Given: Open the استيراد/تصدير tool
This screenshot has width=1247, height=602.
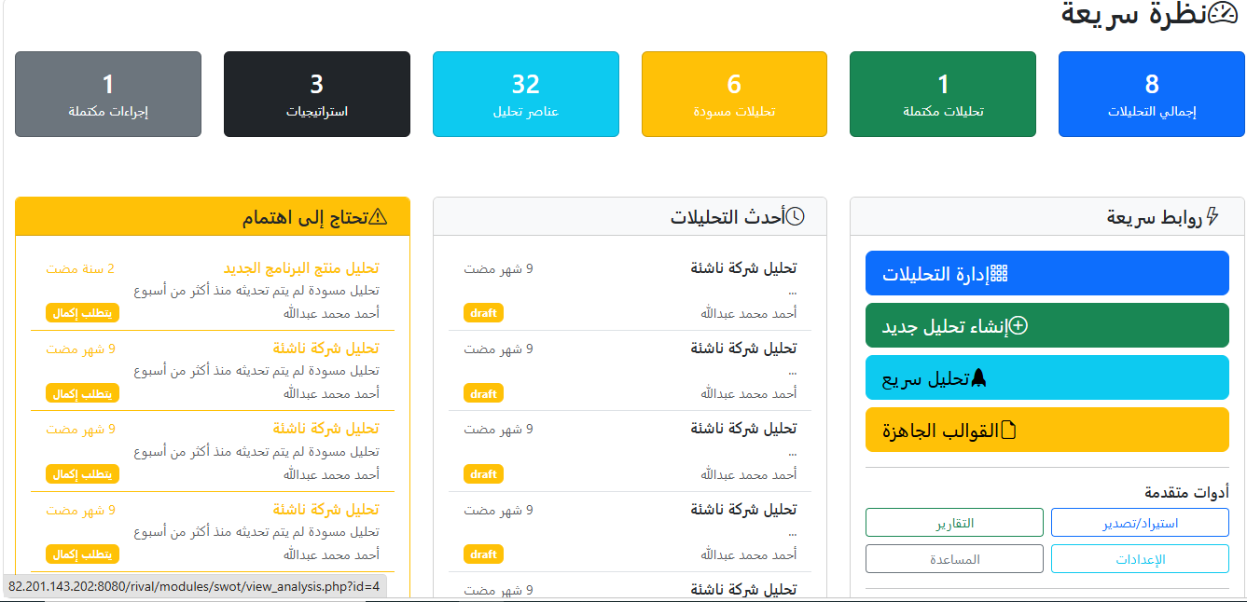Looking at the screenshot, I should (x=1140, y=523).
